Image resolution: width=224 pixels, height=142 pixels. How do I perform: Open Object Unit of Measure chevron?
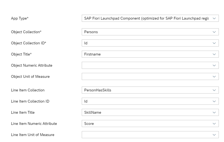click(214, 76)
